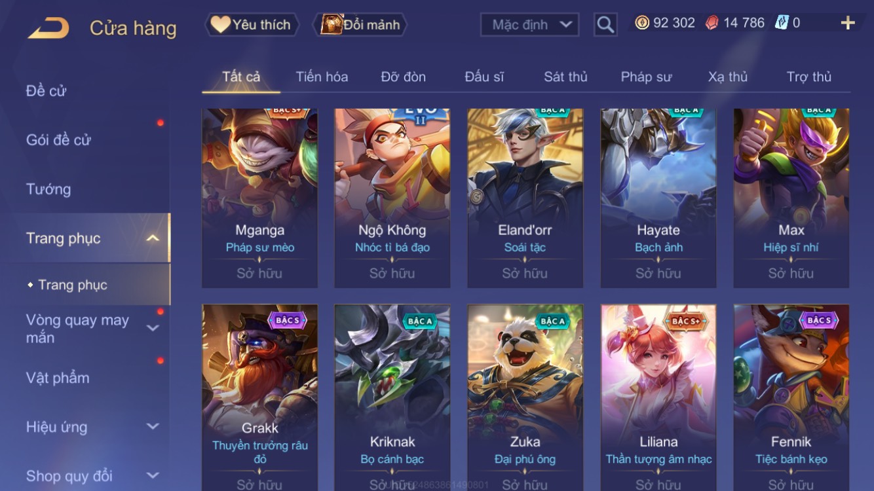Image resolution: width=874 pixels, height=491 pixels.
Task: Select the Mganga Pháp sư mèo skin card
Action: pyautogui.click(x=259, y=198)
